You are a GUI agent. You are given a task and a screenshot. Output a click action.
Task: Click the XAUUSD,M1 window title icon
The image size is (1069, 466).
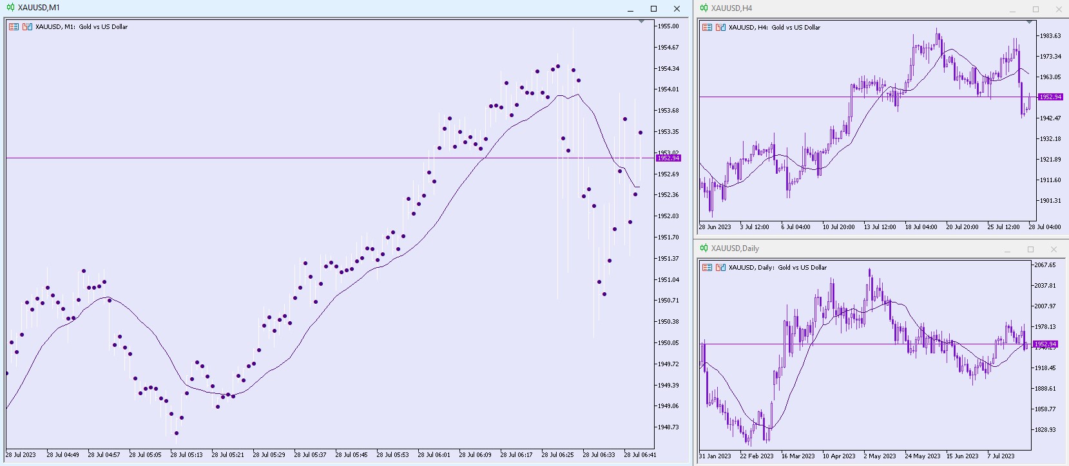(10, 8)
